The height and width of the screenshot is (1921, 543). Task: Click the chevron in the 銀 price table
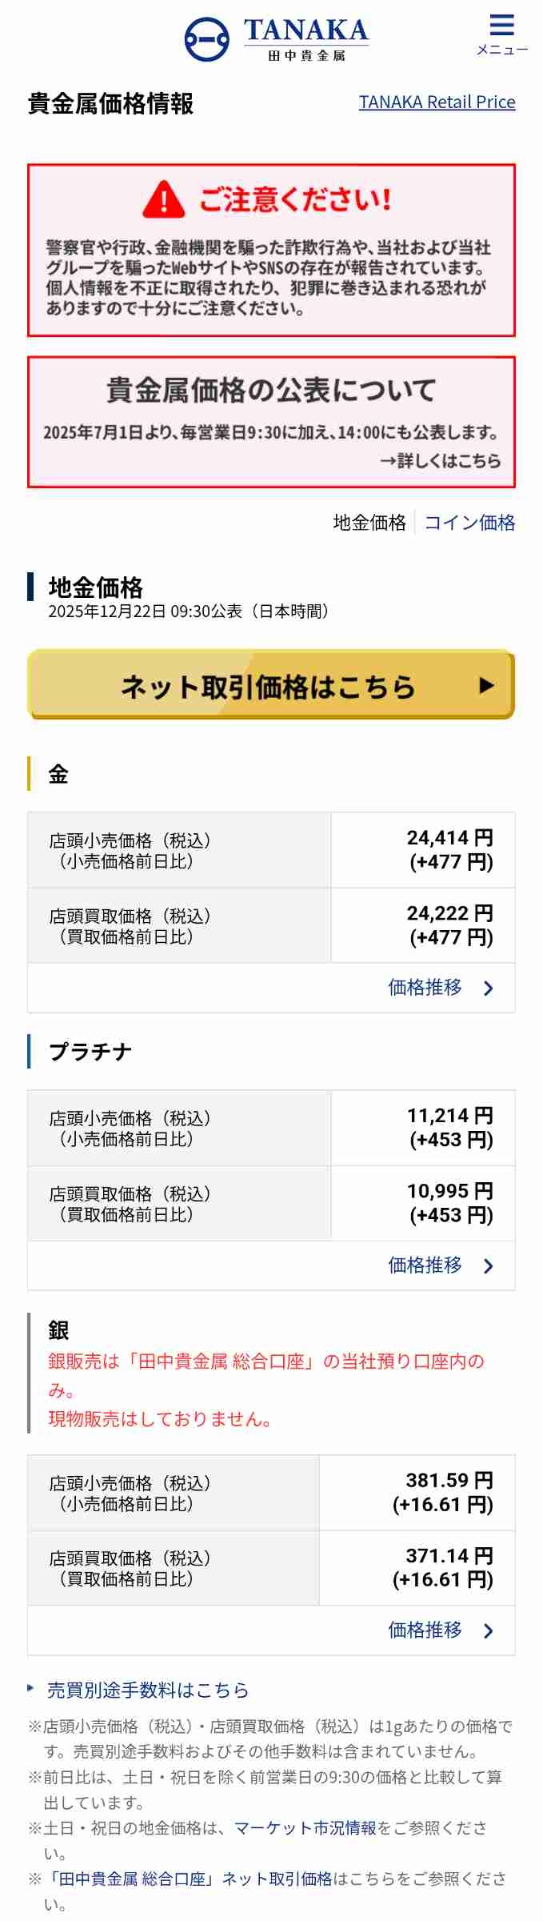pos(489,1630)
